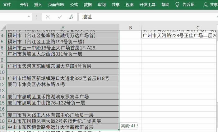218x132 pixels.
Task: Select column B header
Action: (x=130, y=27)
